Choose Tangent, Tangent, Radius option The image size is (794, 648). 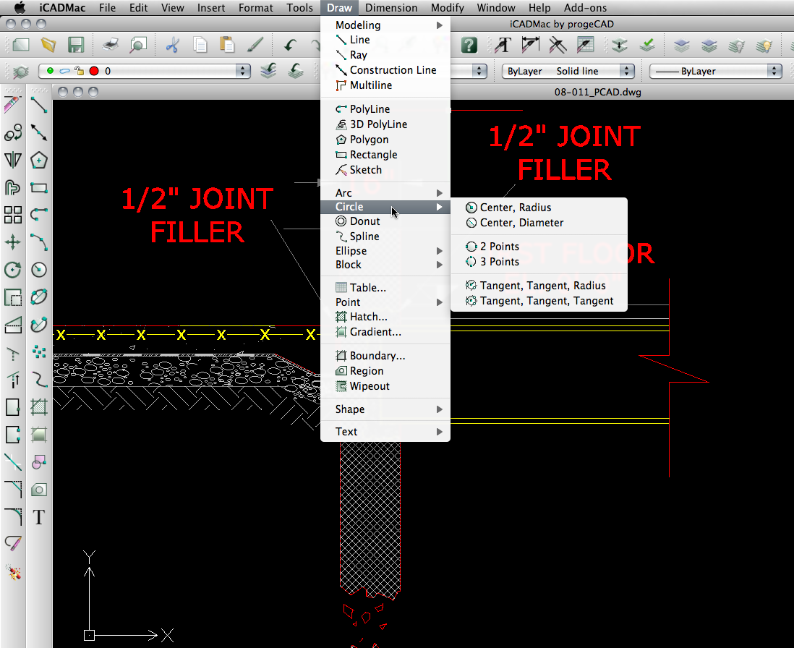pos(539,286)
